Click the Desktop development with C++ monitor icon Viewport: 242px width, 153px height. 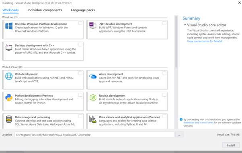pos(9,48)
